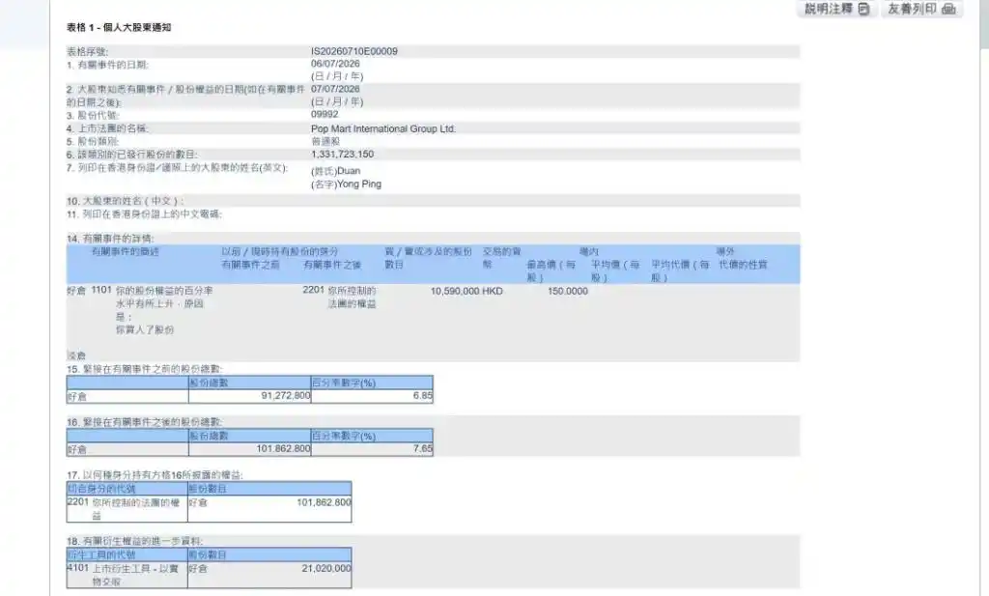Click the 4. 上市法團的名稱 label

click(107, 128)
